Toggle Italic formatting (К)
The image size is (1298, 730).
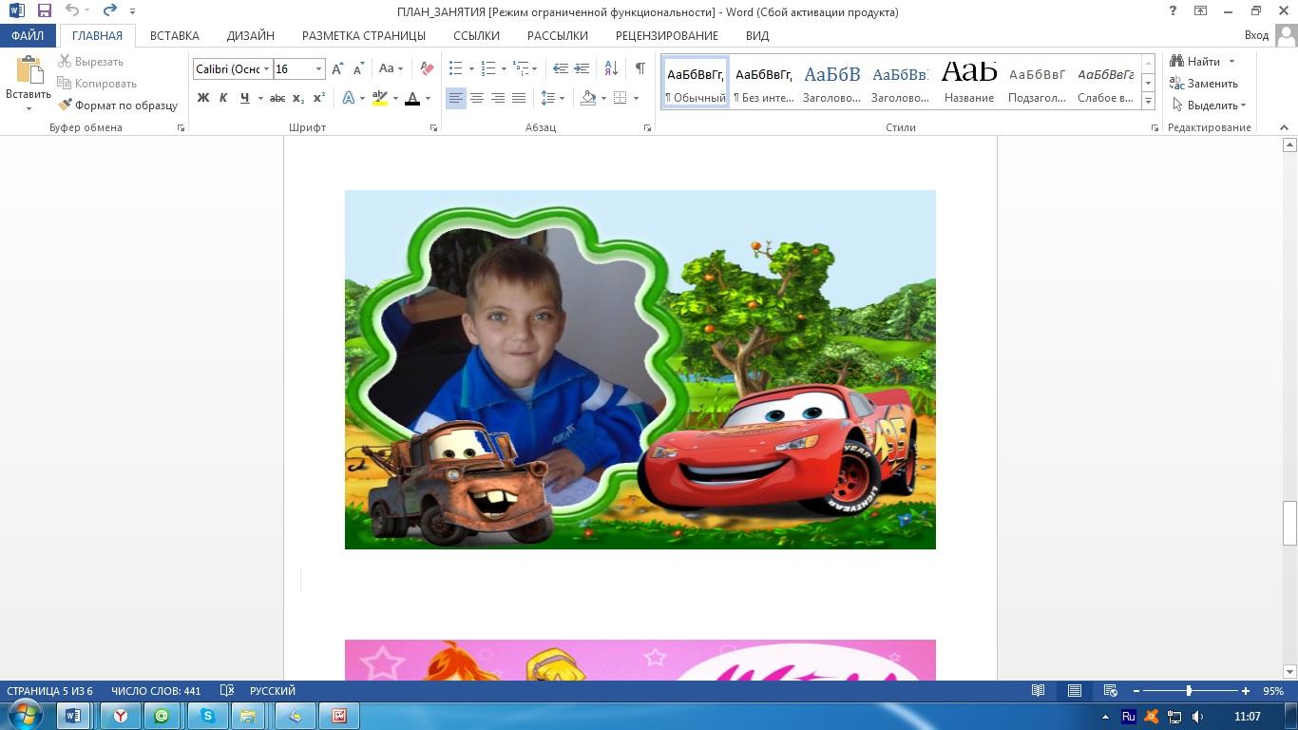(x=223, y=98)
